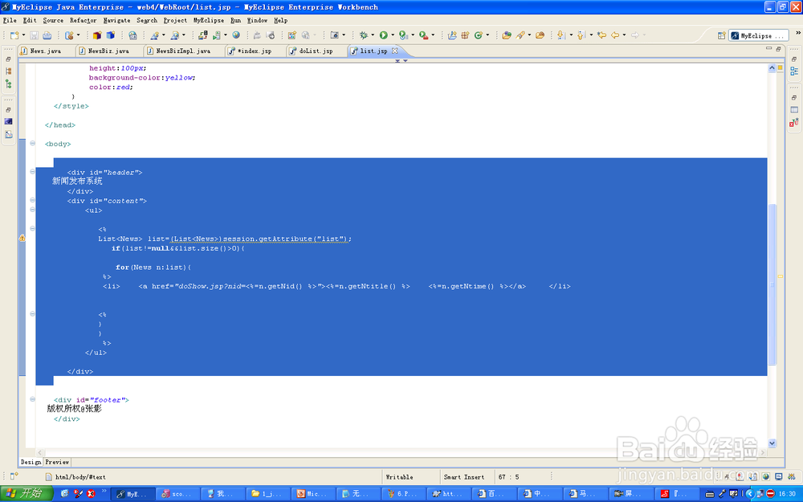Click the warning marker beside List<News> line
The height and width of the screenshot is (502, 803).
pos(22,239)
